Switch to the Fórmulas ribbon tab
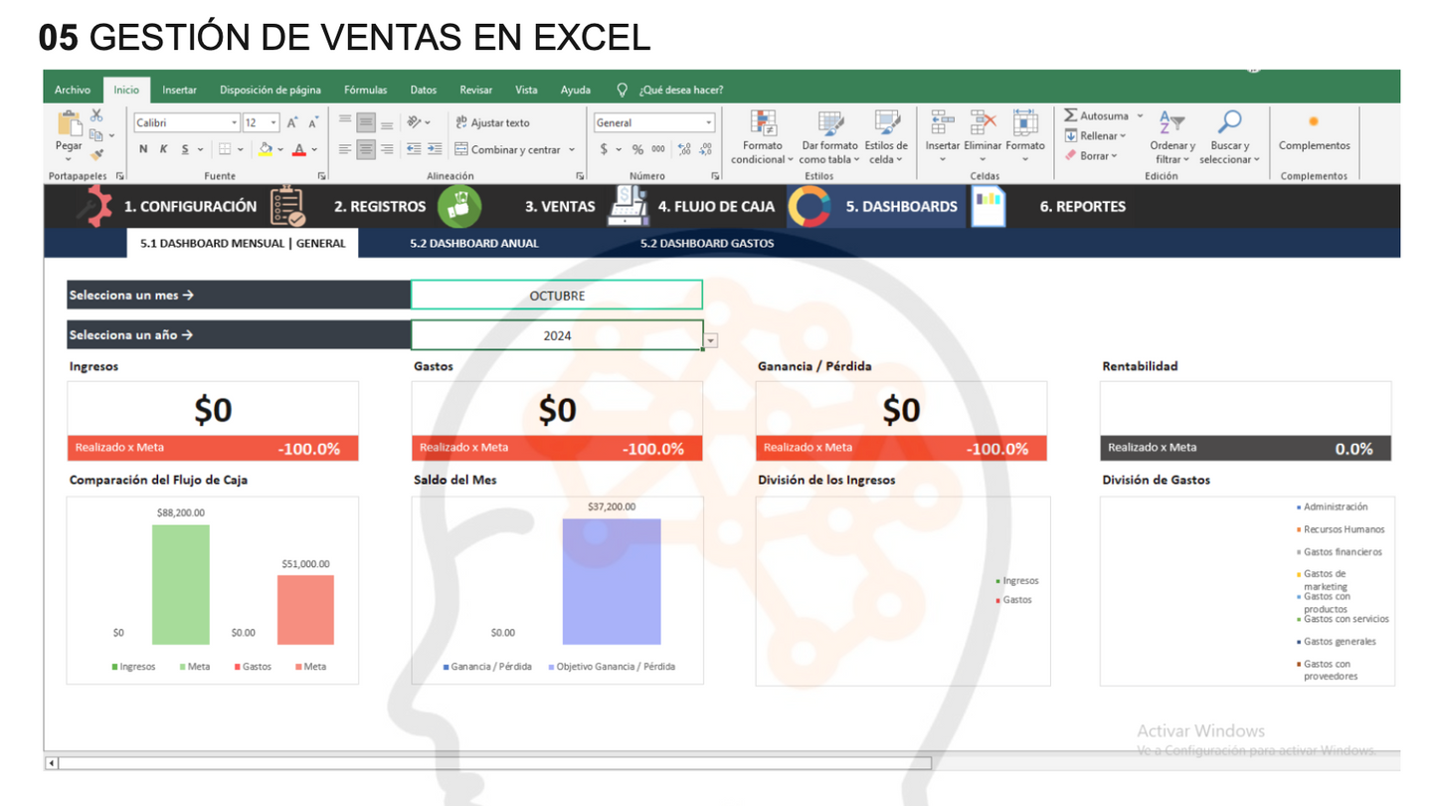Screen dimensions: 1437x806 click(366, 90)
